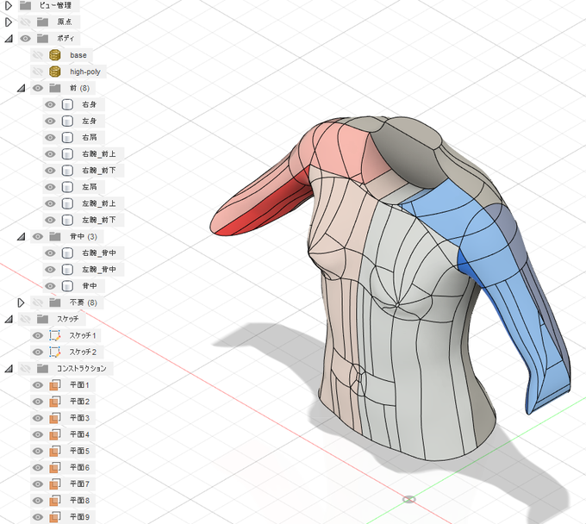The height and width of the screenshot is (524, 586).
Task: Select the 平面1 construction plane icon
Action: click(x=55, y=385)
